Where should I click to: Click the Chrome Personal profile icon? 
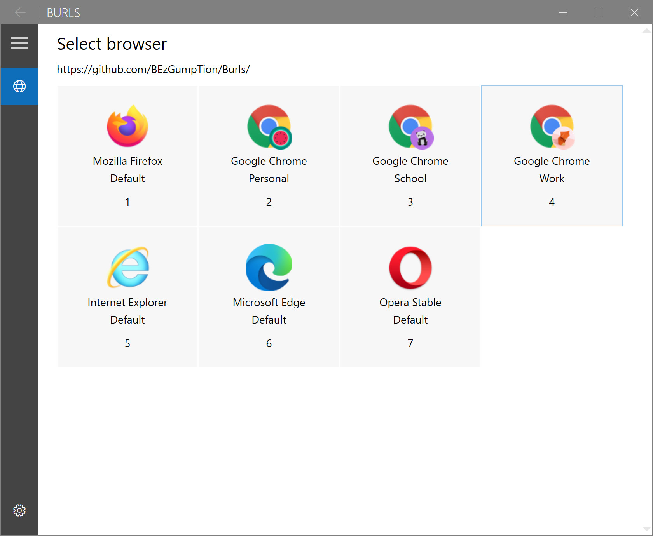(x=269, y=127)
